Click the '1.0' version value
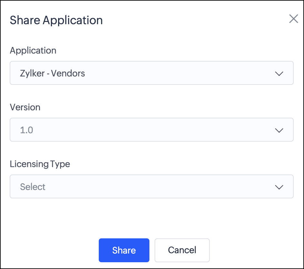This screenshot has width=304, height=269. click(x=27, y=130)
